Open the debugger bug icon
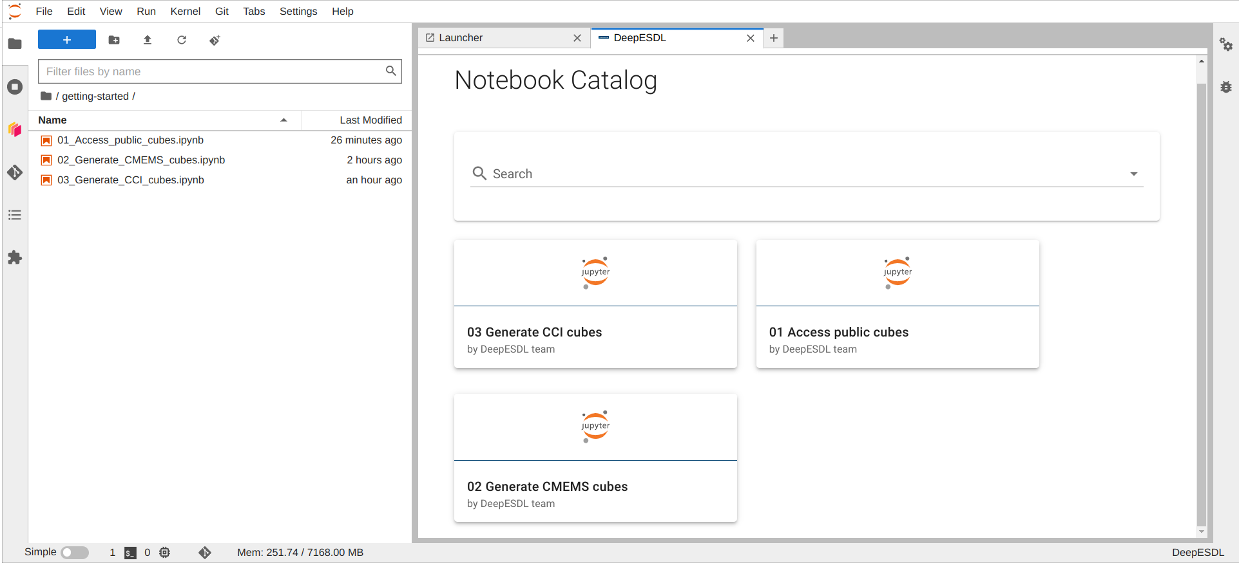1239x563 pixels. [x=1226, y=87]
